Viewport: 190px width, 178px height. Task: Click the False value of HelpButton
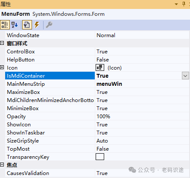pos(102,60)
